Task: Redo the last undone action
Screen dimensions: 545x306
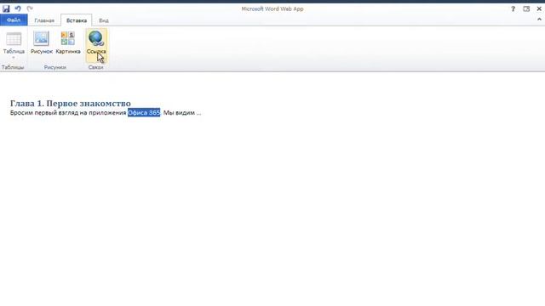Action: 30,8
